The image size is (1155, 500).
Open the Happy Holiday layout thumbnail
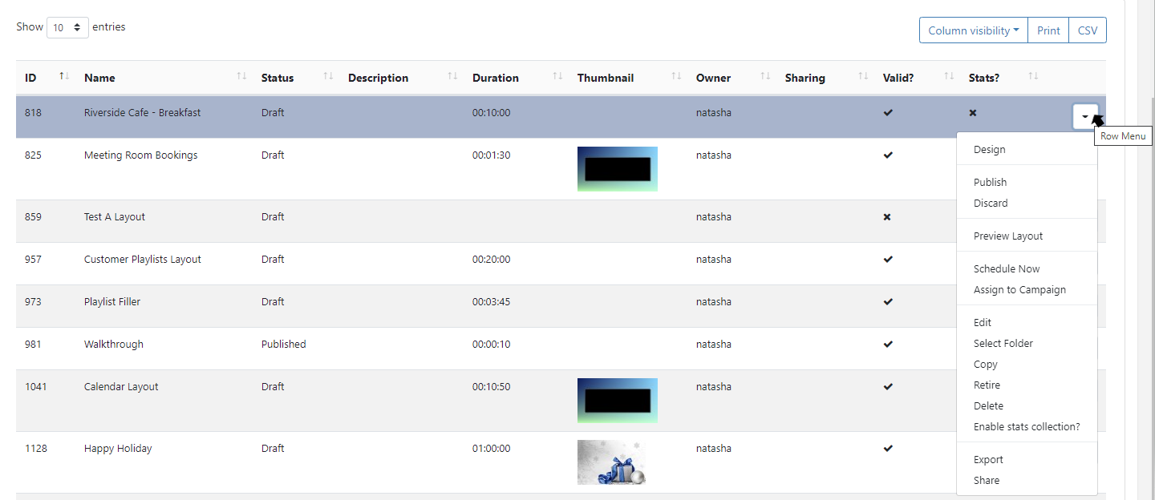click(611, 462)
